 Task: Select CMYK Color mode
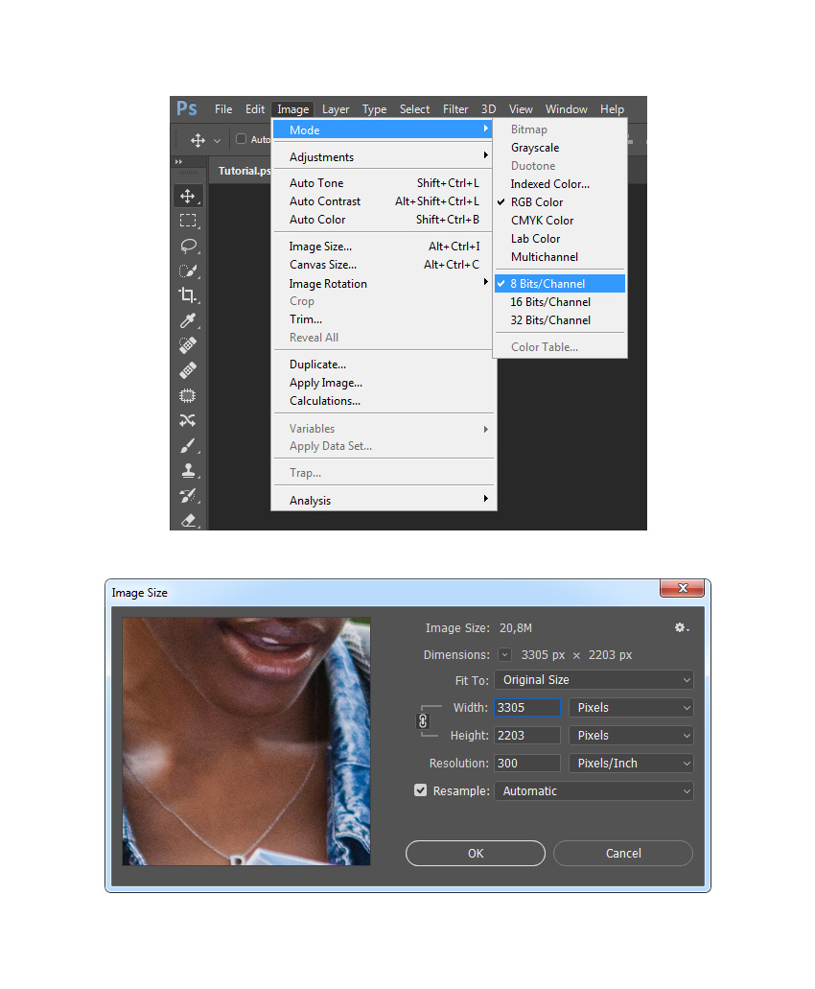tap(560, 221)
